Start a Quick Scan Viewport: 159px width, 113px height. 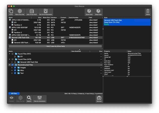(89, 12)
